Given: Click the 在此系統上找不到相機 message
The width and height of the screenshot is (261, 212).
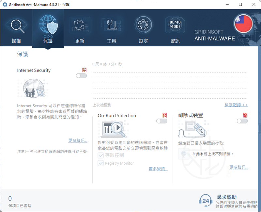Looking at the screenshot, I should click(x=213, y=154).
